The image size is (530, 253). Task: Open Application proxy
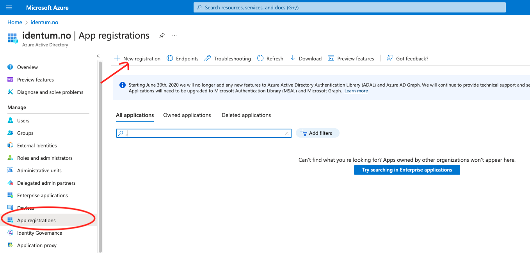coord(37,245)
